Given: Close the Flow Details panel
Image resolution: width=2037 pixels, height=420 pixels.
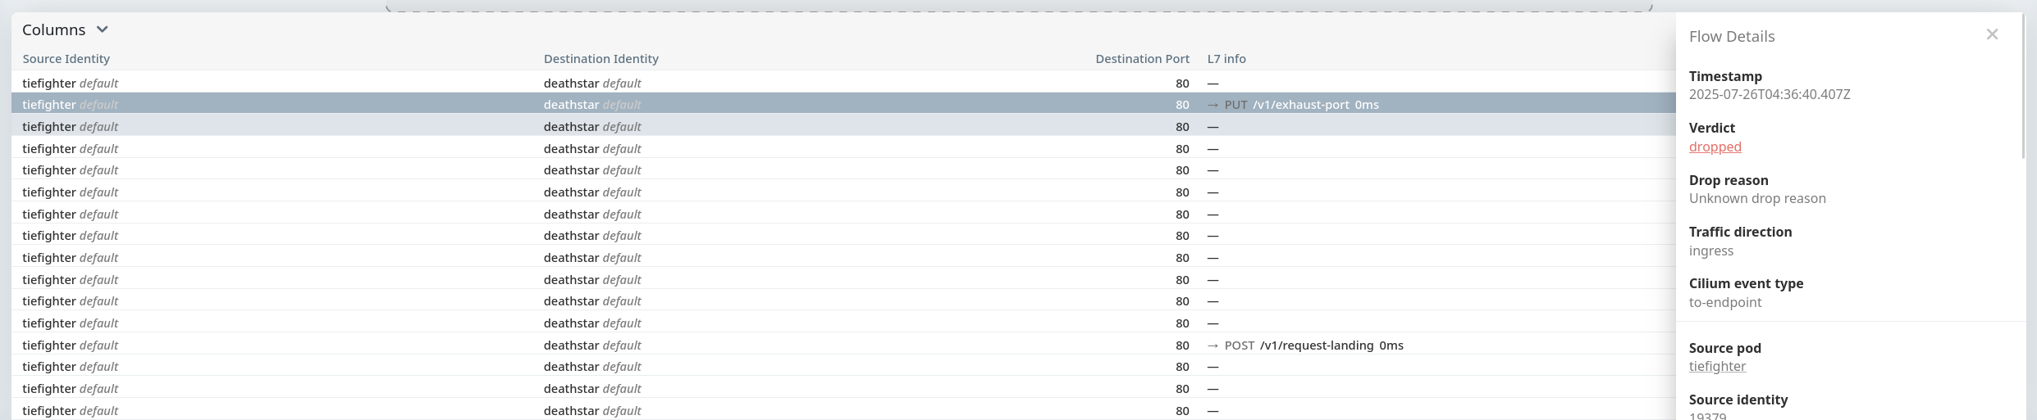Looking at the screenshot, I should coord(1992,34).
